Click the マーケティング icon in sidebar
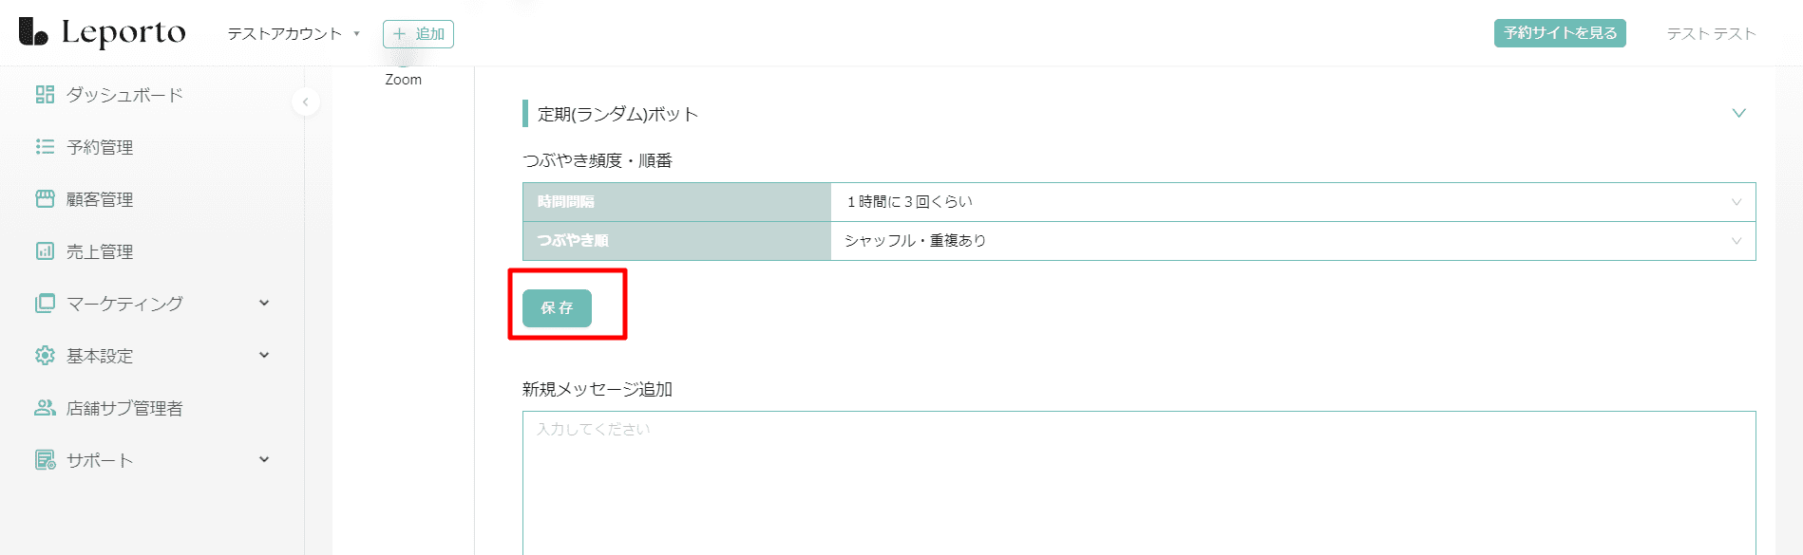Screen dimensions: 1803x555 [x=45, y=304]
